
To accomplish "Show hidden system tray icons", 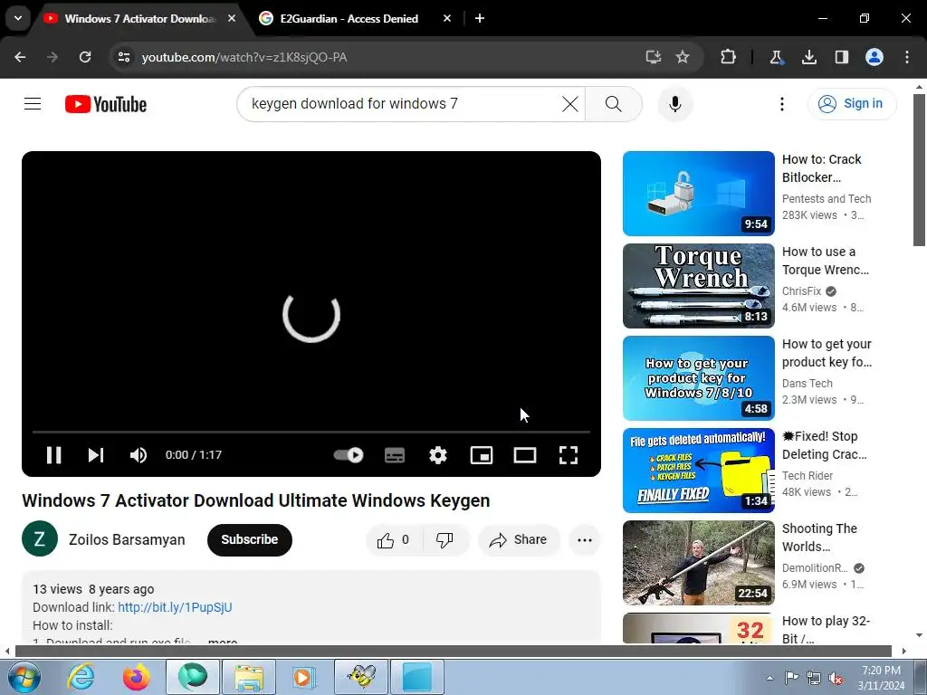I will coord(769,678).
